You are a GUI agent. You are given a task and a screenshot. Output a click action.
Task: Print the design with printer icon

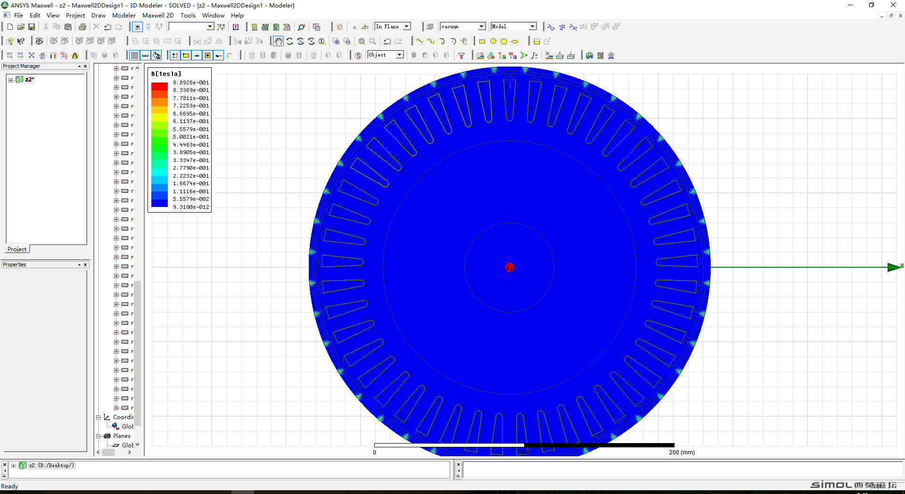coord(82,27)
